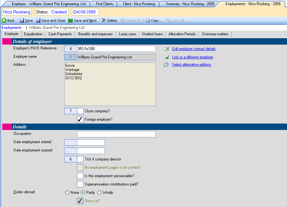Tick the Close company checkbox

(x=80, y=111)
